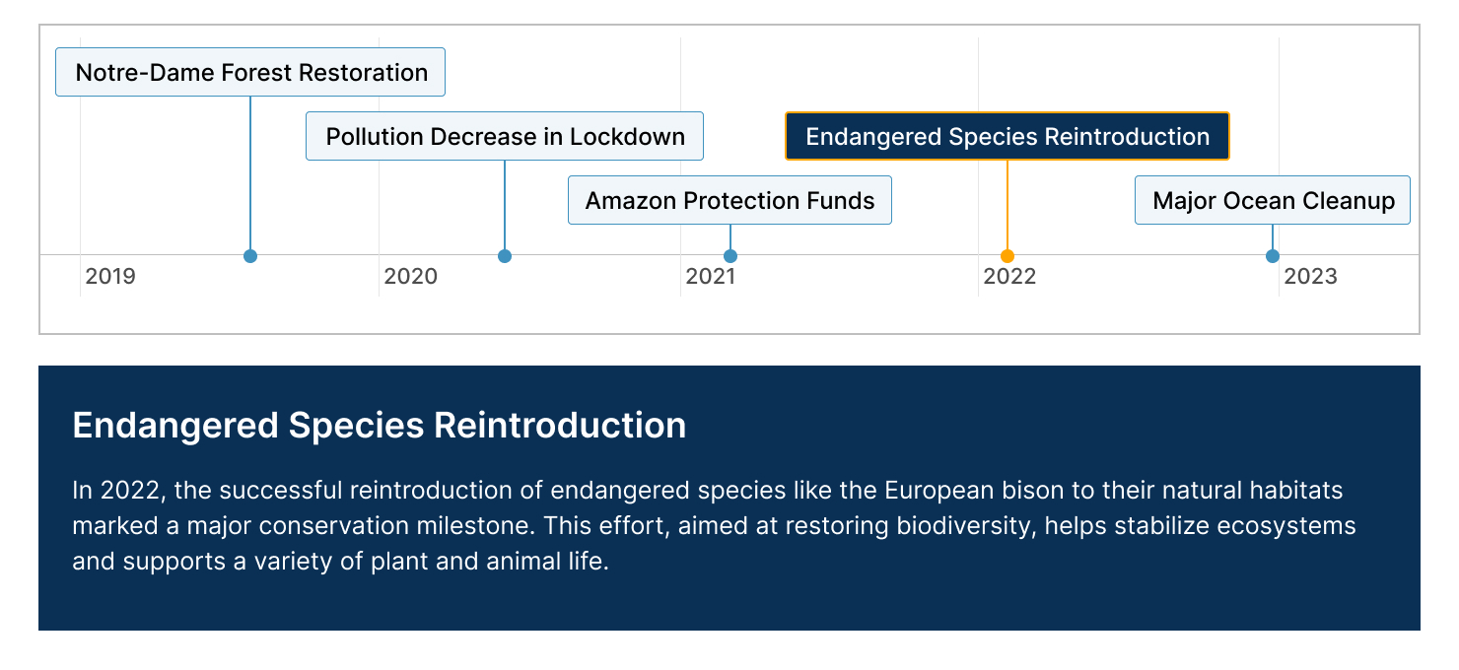Click the 2020 dot under Pollution Decrease
Screen dimensions: 1459x670
(x=505, y=256)
